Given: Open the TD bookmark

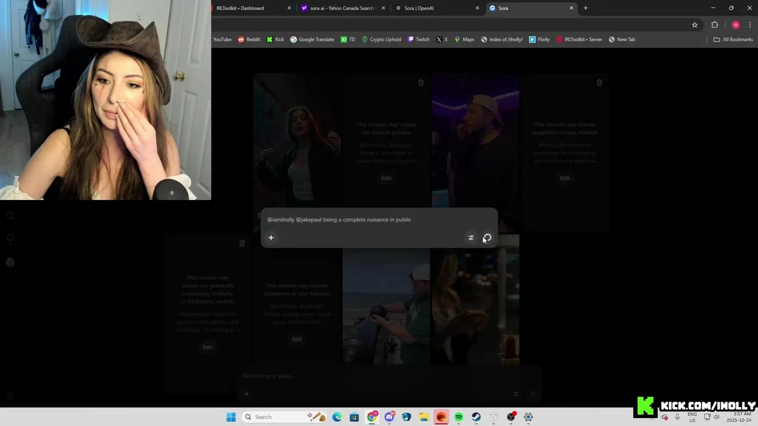Looking at the screenshot, I should 348,40.
